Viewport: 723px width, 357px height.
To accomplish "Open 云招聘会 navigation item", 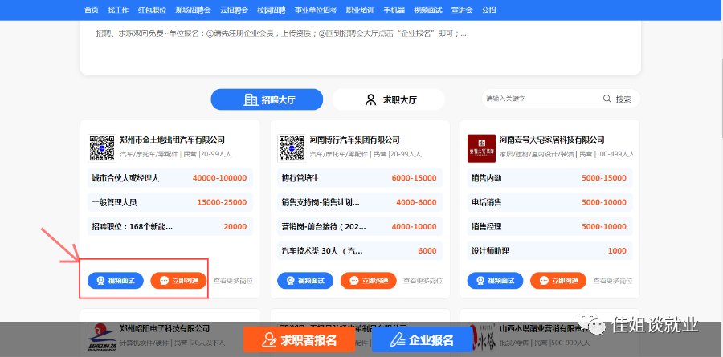I will (235, 10).
